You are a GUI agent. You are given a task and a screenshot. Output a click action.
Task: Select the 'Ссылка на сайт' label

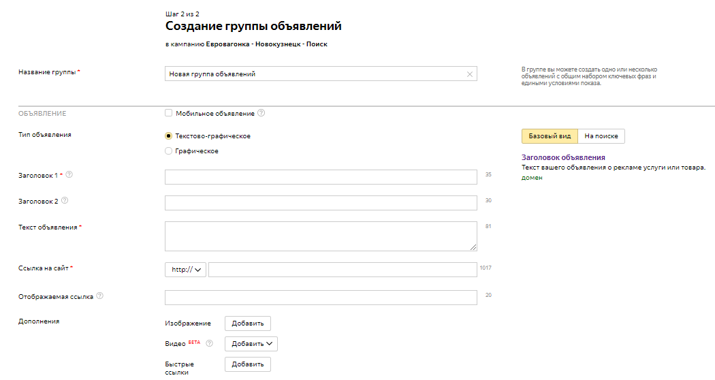click(x=44, y=268)
